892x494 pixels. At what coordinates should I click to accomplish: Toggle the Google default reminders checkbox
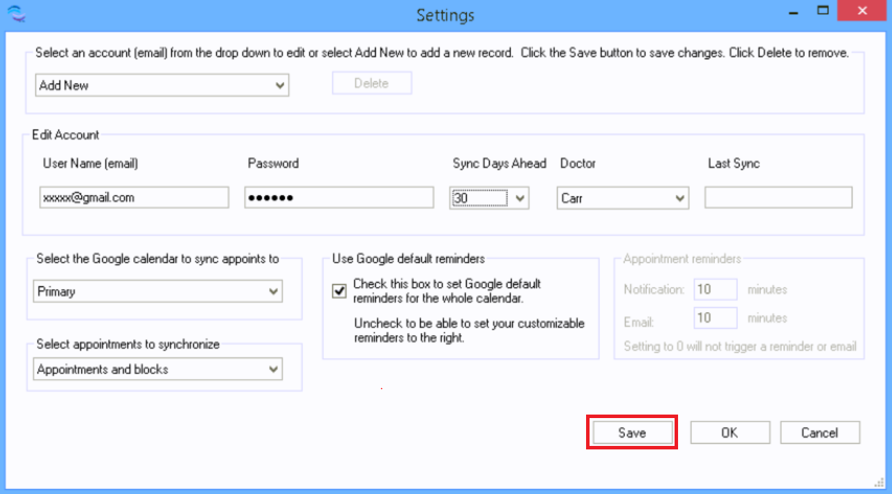pos(339,292)
